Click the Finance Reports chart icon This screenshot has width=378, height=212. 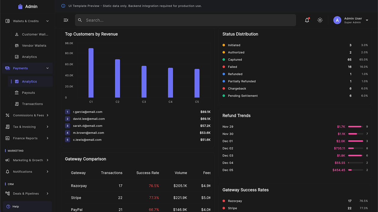point(8,138)
